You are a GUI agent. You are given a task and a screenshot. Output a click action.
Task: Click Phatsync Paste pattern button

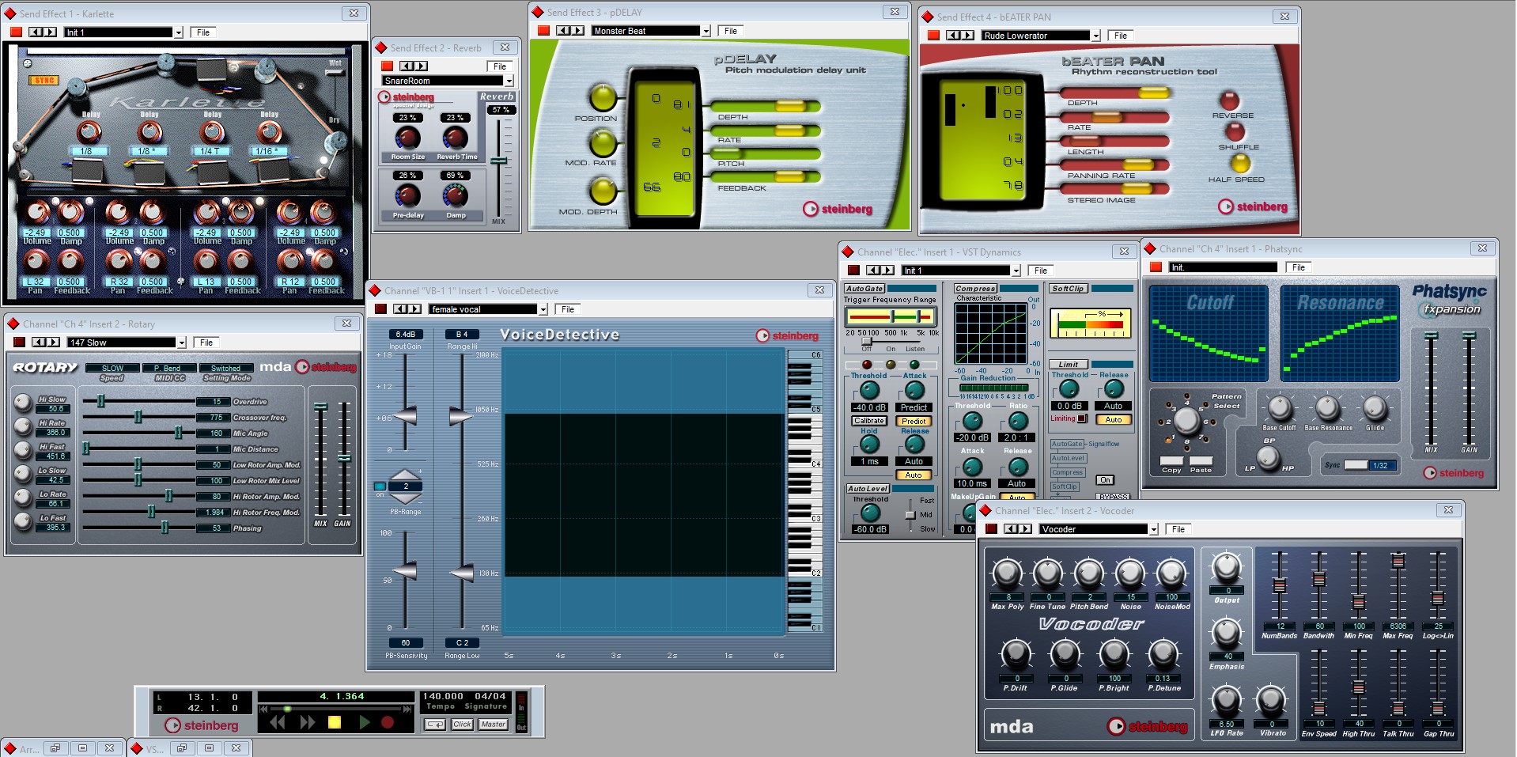point(1201,461)
